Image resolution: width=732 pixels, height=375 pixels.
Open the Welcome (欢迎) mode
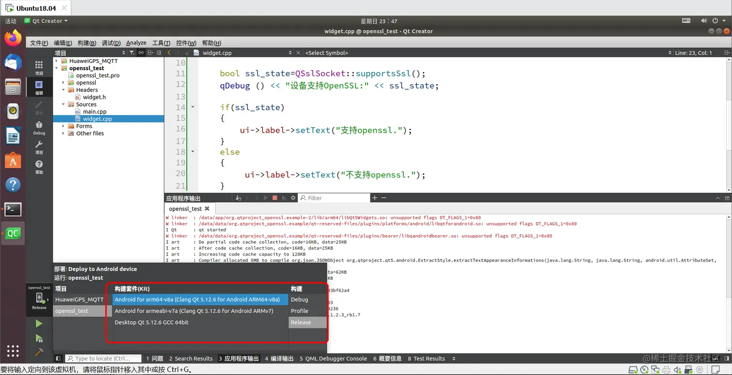[x=39, y=67]
